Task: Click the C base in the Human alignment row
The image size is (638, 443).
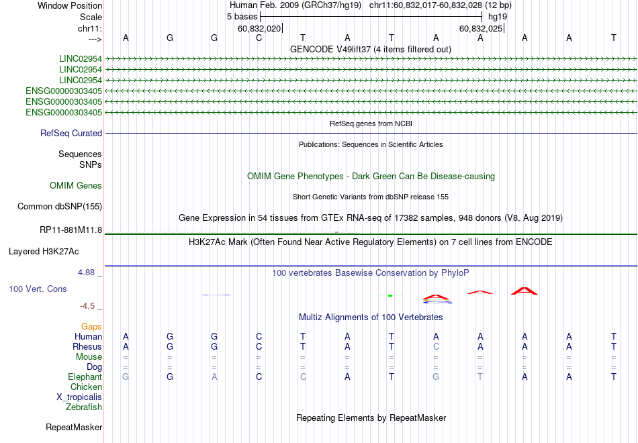Action: [x=259, y=337]
